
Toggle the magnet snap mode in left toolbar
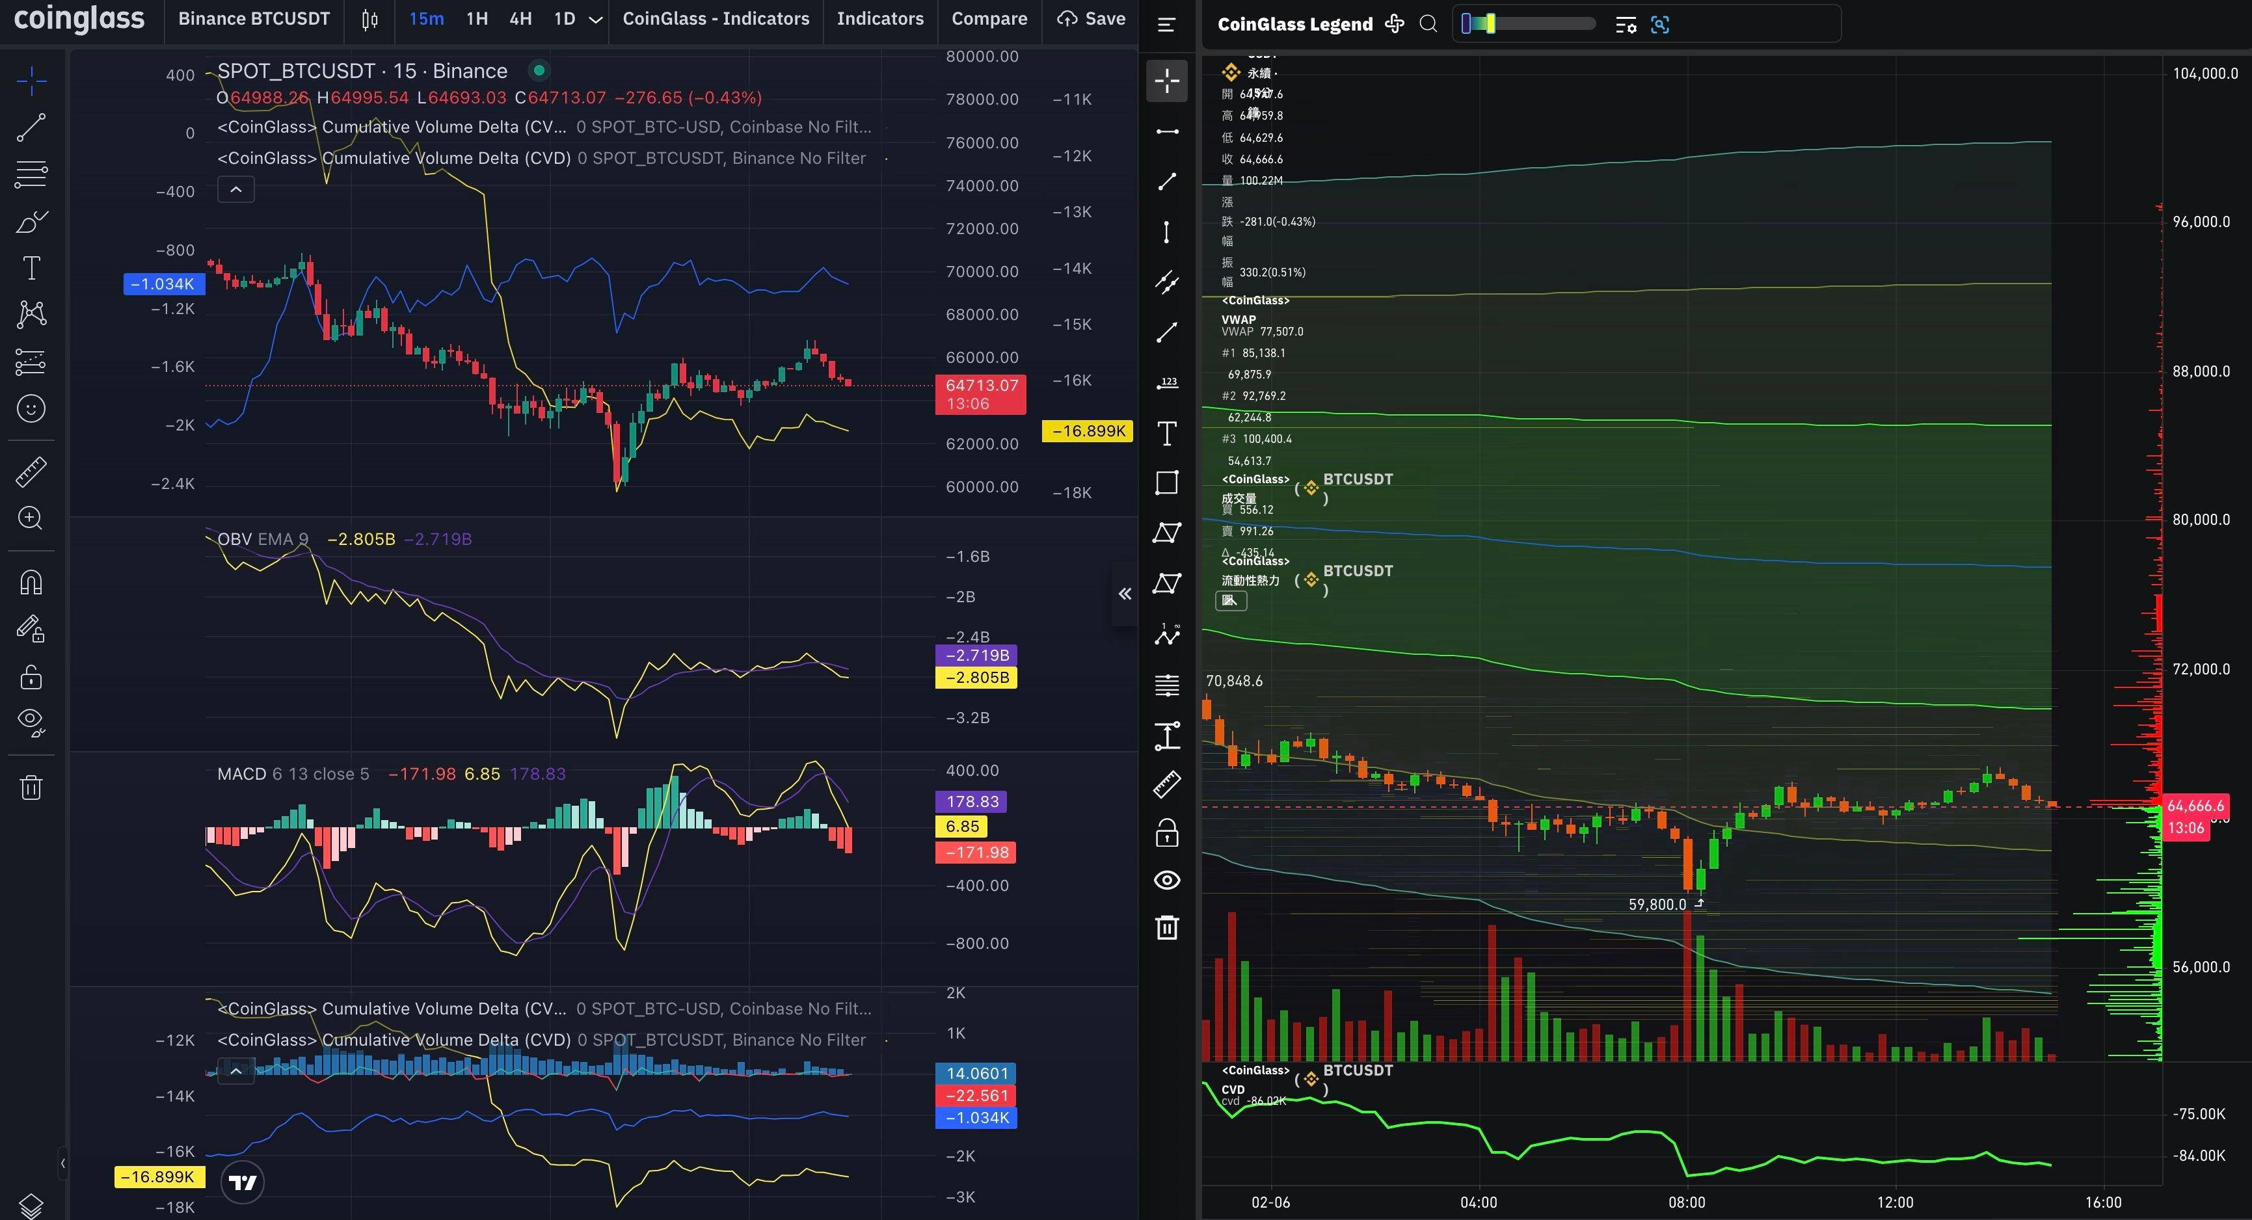(31, 583)
